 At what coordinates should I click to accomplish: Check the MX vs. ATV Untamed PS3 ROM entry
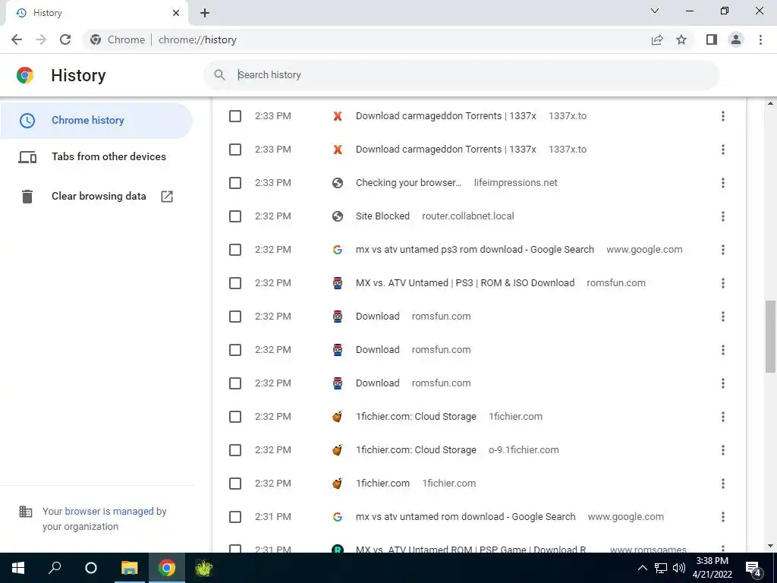(x=235, y=283)
